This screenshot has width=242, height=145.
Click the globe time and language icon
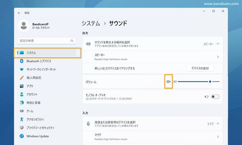22,103
